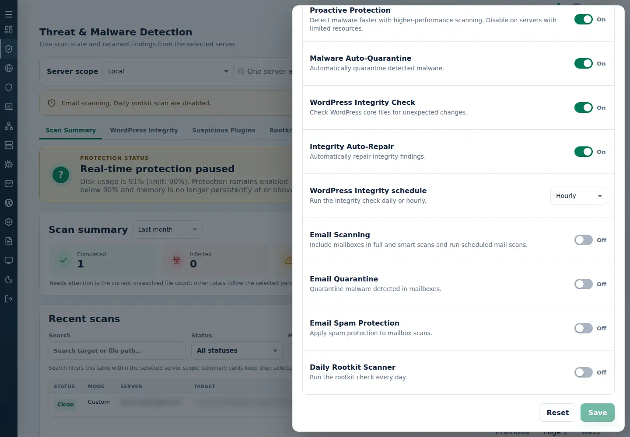Screen dimensions: 630x437
Task: Click the Infected count card
Action: click(215, 260)
